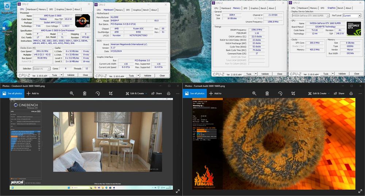
Task: Click the Add to plus in the Cinebench window
Action: (x=28, y=93)
